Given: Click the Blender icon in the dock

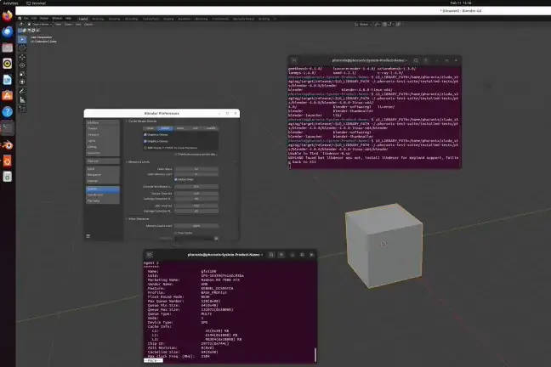Looking at the screenshot, I should click(x=8, y=145).
